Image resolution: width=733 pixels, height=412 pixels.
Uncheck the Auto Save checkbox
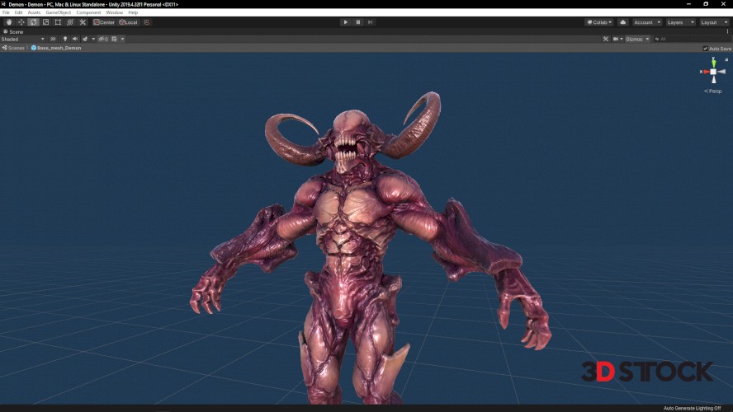706,49
